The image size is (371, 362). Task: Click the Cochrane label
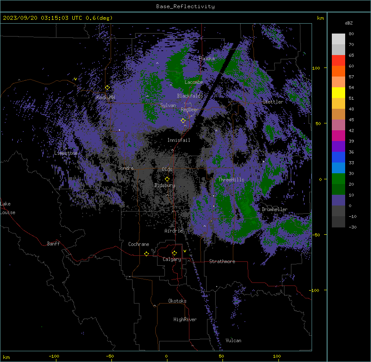[139, 244]
